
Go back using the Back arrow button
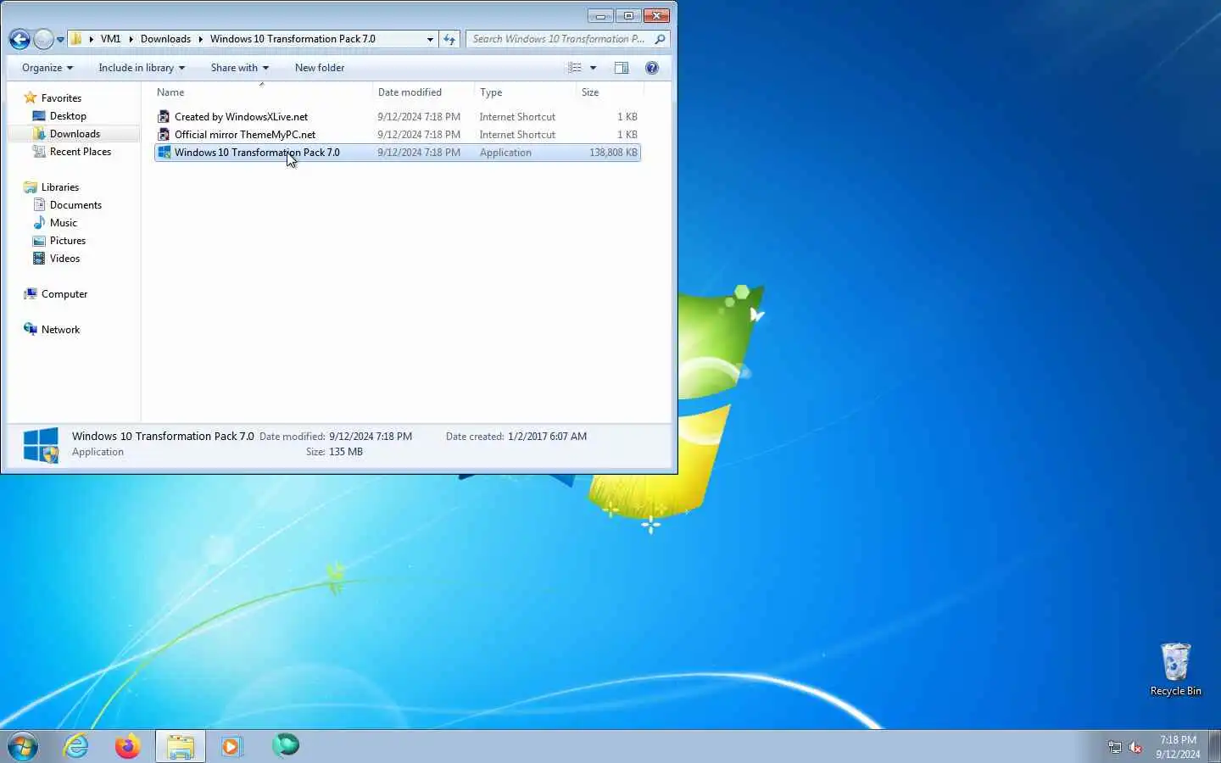pyautogui.click(x=20, y=39)
